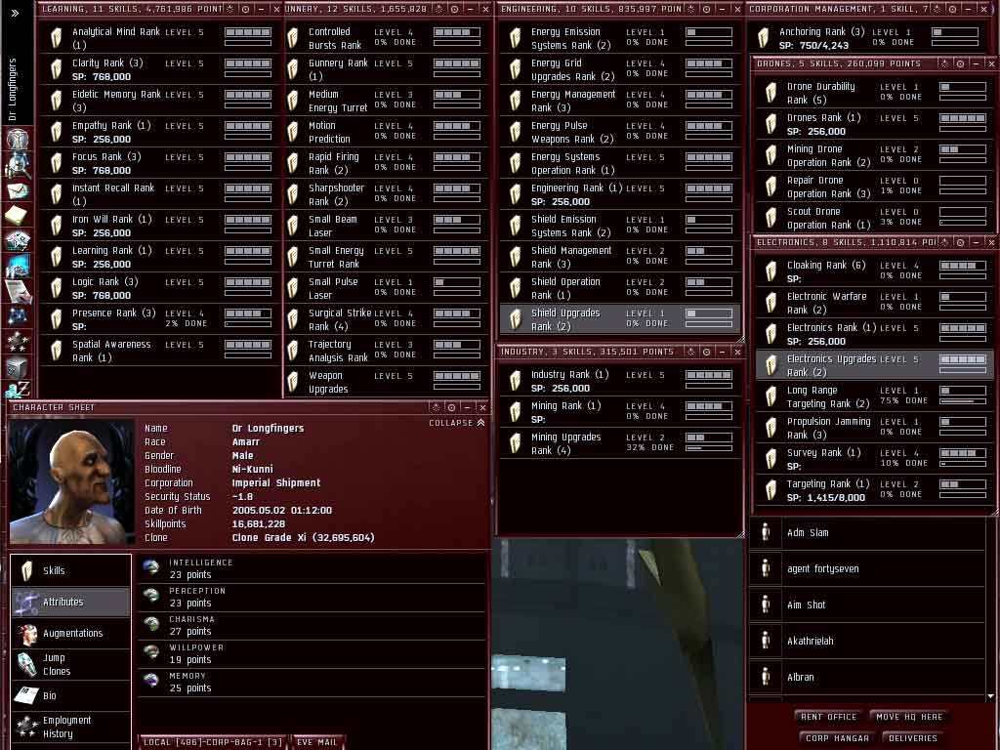Open the Corp Hangar button
The height and width of the screenshot is (750, 1000).
point(837,738)
